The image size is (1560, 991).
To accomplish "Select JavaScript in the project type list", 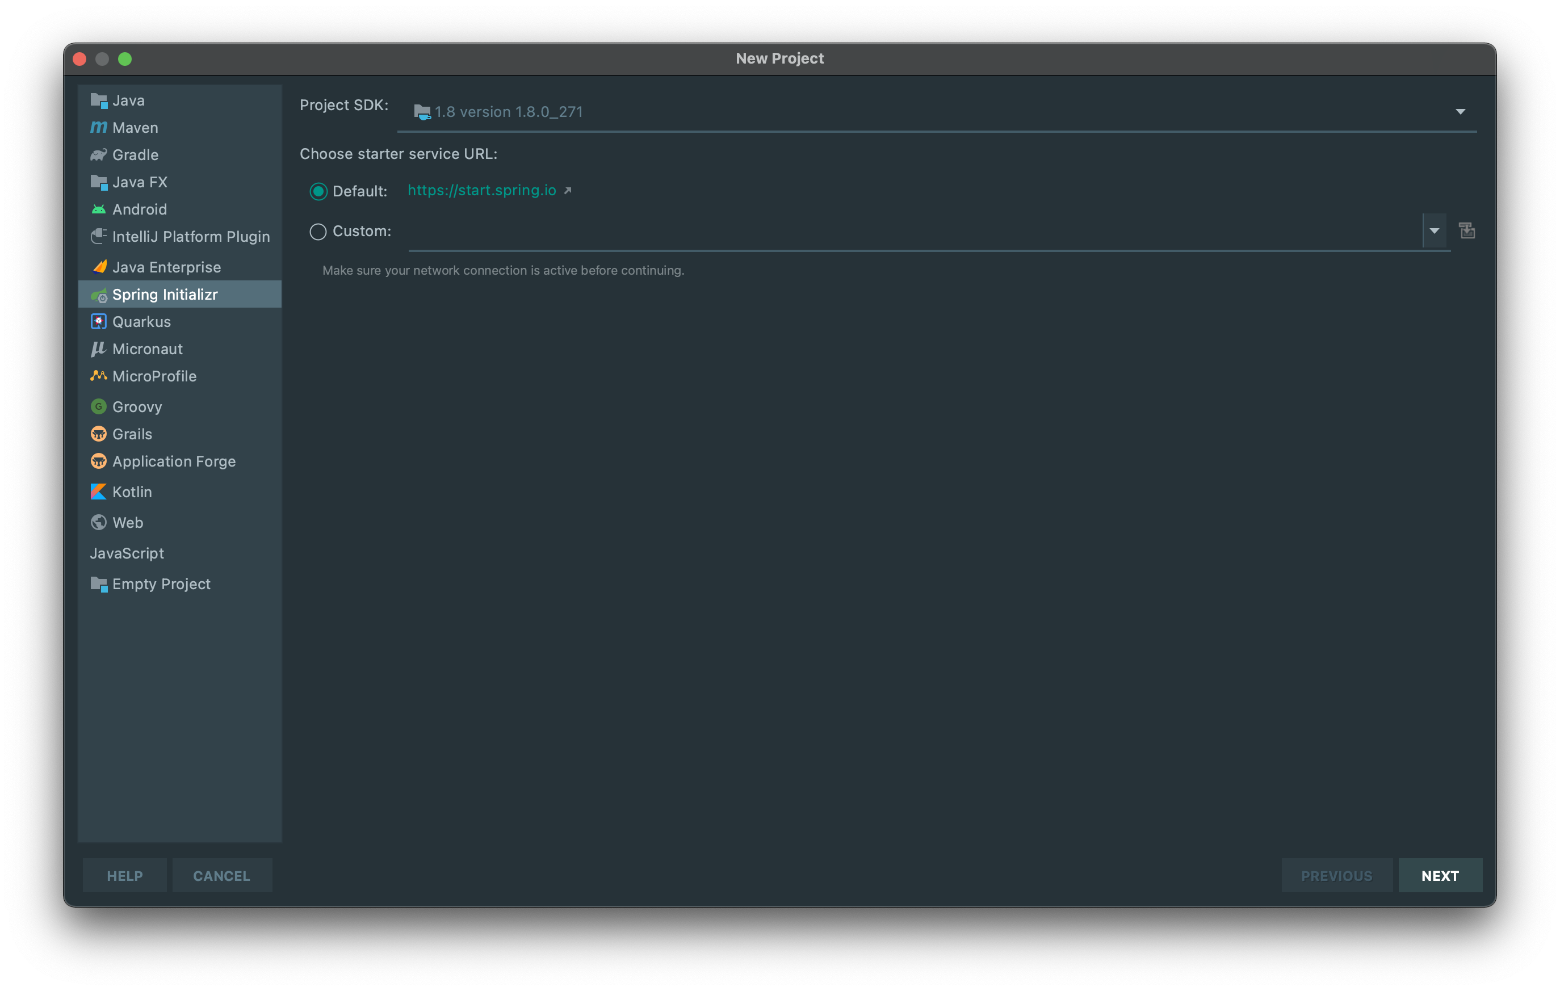I will coord(127,553).
